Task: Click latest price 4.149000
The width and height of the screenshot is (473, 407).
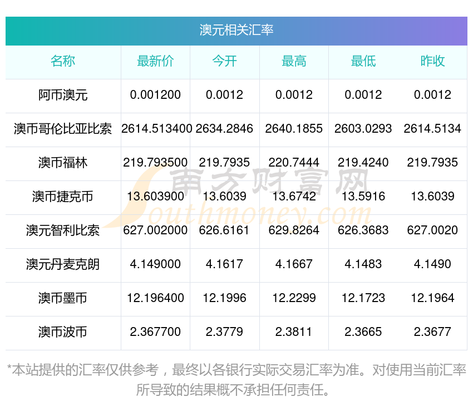Action: pyautogui.click(x=155, y=264)
